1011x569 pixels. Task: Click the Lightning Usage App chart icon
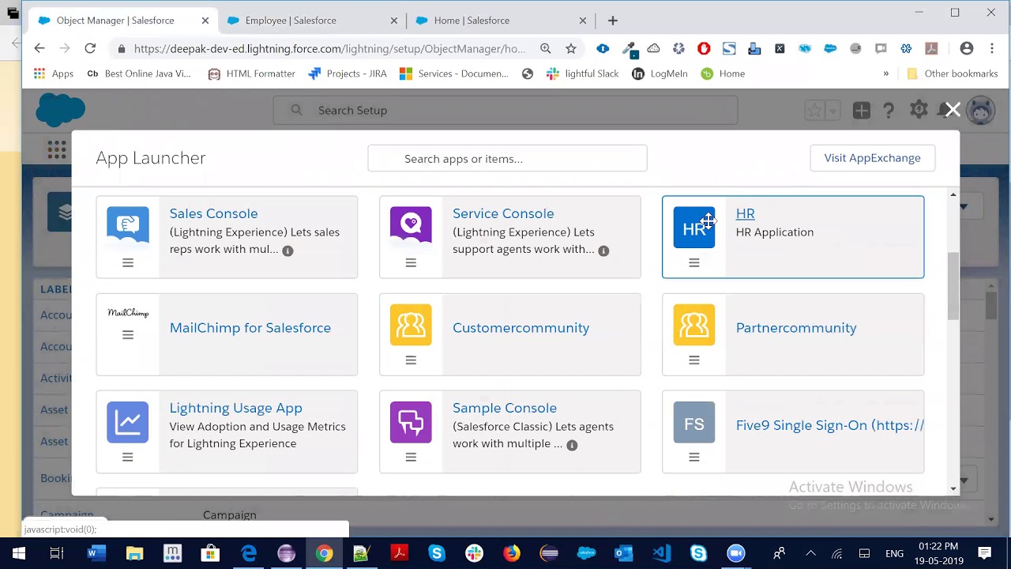(x=128, y=422)
